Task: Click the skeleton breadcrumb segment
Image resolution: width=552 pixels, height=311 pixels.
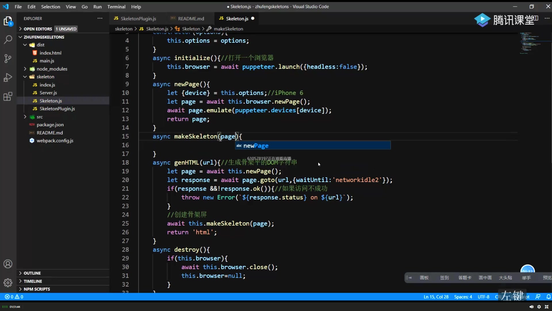Action: (x=124, y=29)
